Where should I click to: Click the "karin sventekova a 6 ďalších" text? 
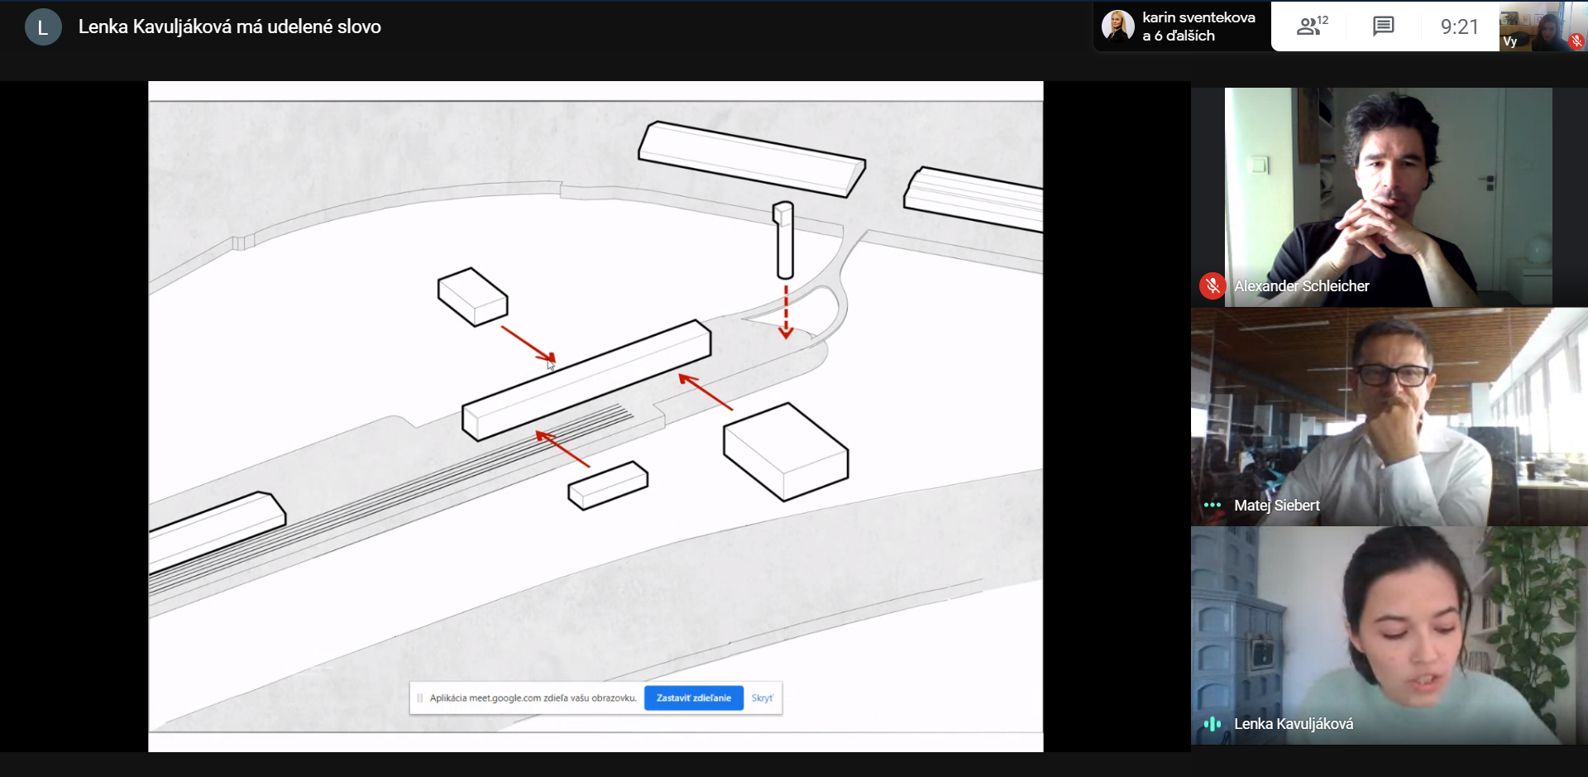click(1198, 26)
